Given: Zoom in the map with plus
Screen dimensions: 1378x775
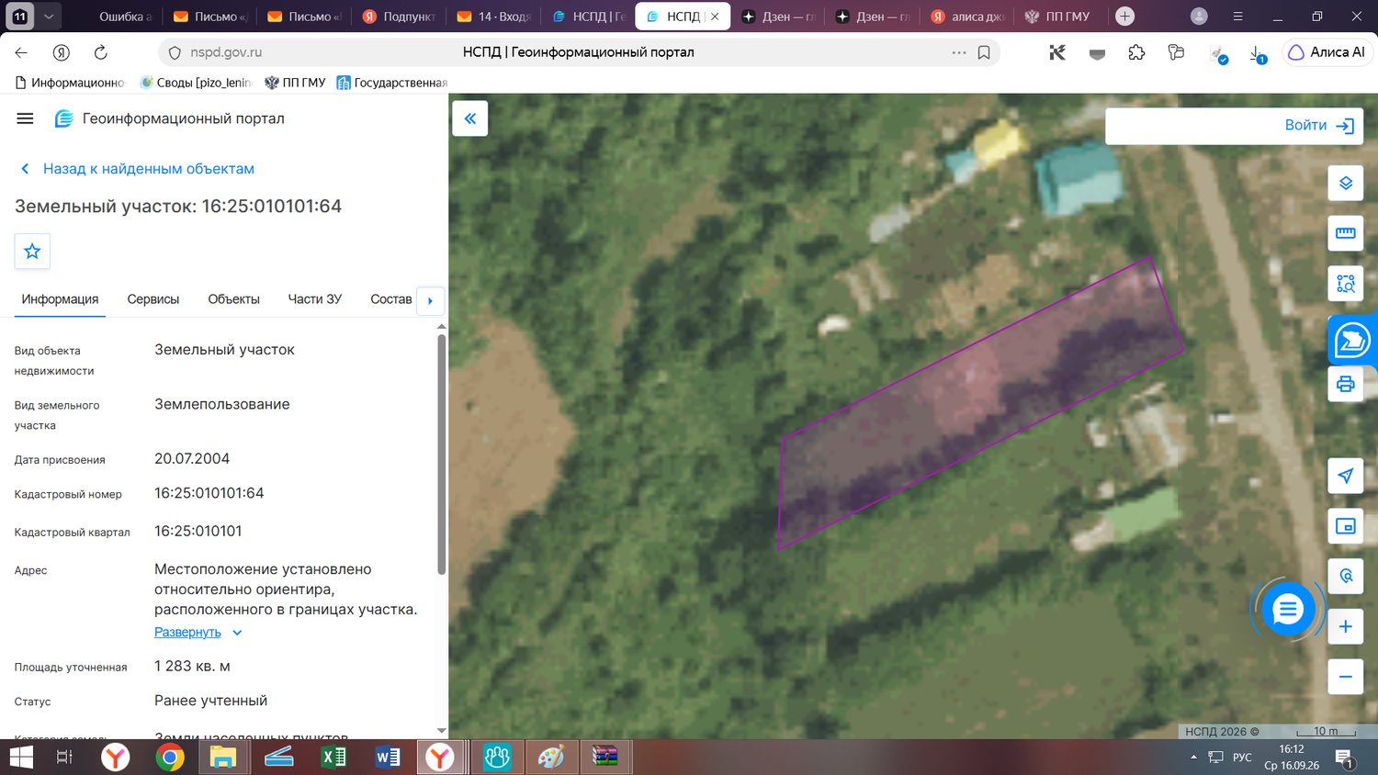Looking at the screenshot, I should point(1345,626).
